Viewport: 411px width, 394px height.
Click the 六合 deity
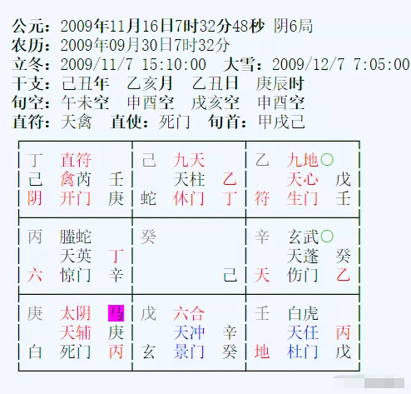point(190,313)
